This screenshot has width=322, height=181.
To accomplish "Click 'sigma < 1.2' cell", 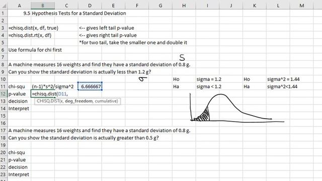I will tap(209, 86).
